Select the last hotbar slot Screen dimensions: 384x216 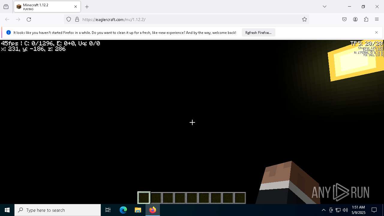click(x=240, y=198)
